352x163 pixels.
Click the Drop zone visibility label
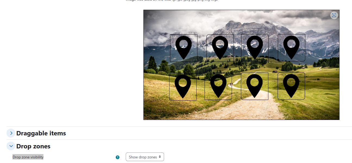click(x=28, y=157)
